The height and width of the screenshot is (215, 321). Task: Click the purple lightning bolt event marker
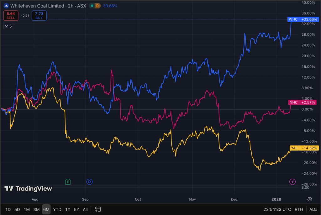(292, 181)
